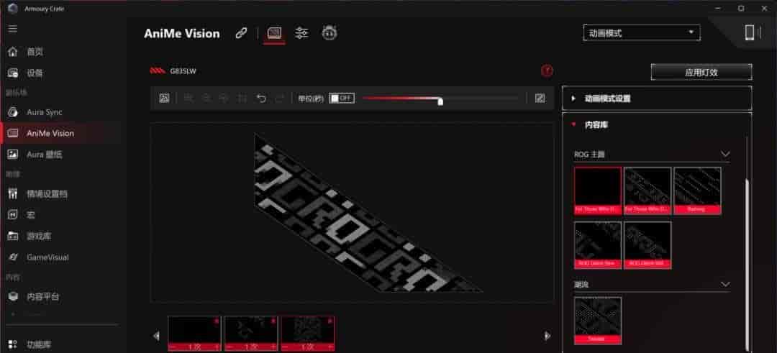Image resolution: width=777 pixels, height=353 pixels.
Task: Click the phone device icon at top right
Action: [749, 32]
